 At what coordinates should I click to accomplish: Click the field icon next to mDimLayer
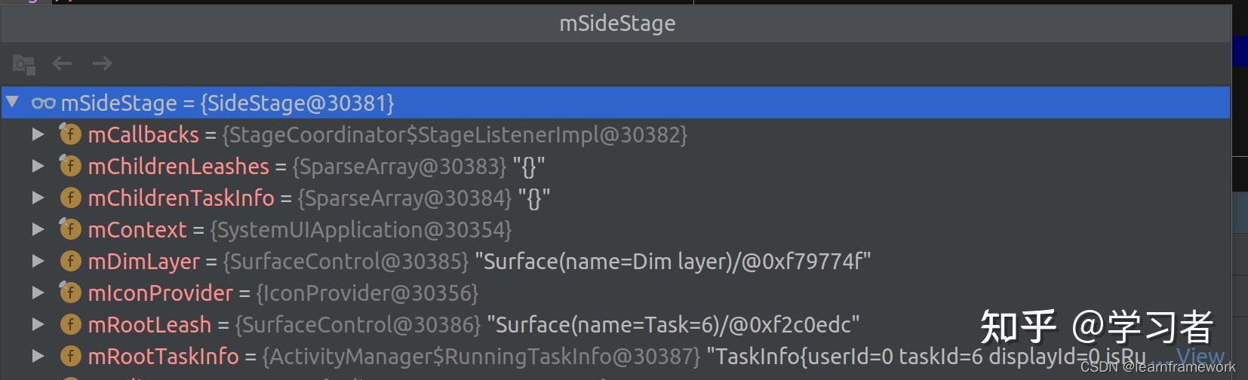point(70,262)
